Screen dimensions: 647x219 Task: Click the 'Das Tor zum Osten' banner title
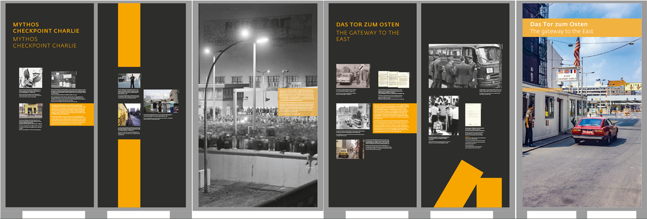click(559, 25)
